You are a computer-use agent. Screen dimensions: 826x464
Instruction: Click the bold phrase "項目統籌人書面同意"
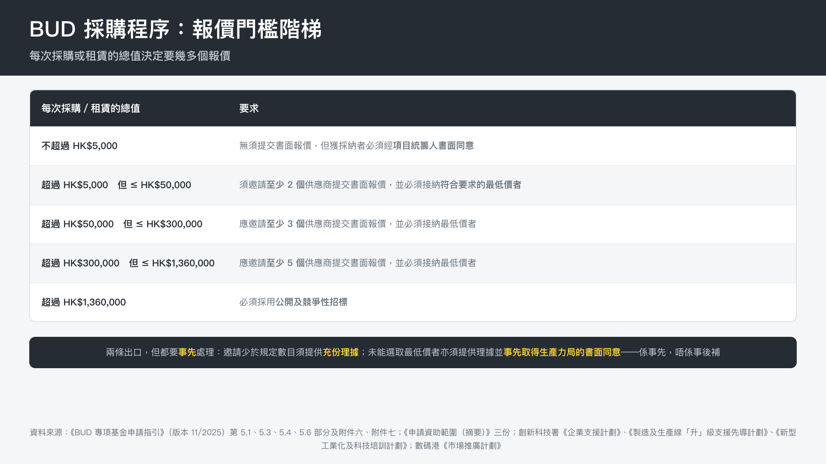pyautogui.click(x=433, y=146)
